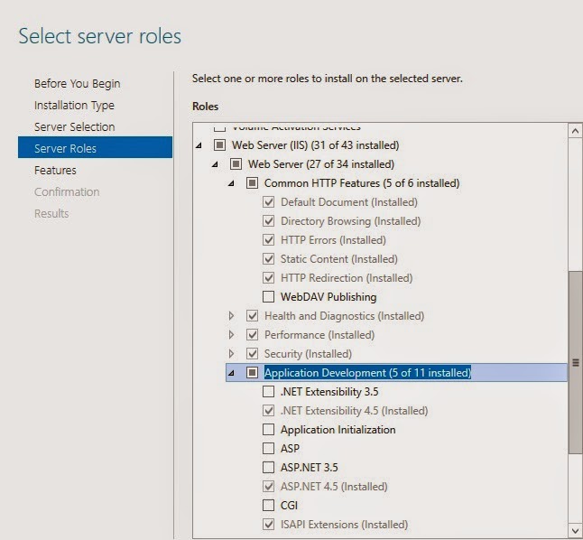The image size is (583, 540).
Task: Select HTTP Redirection (Installed) label
Action: (x=347, y=278)
